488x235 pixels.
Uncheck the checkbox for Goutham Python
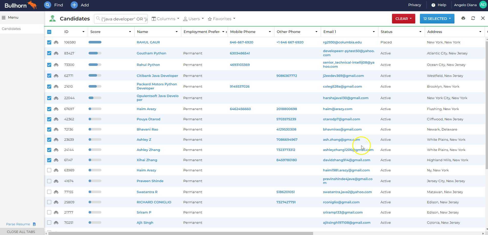click(49, 53)
